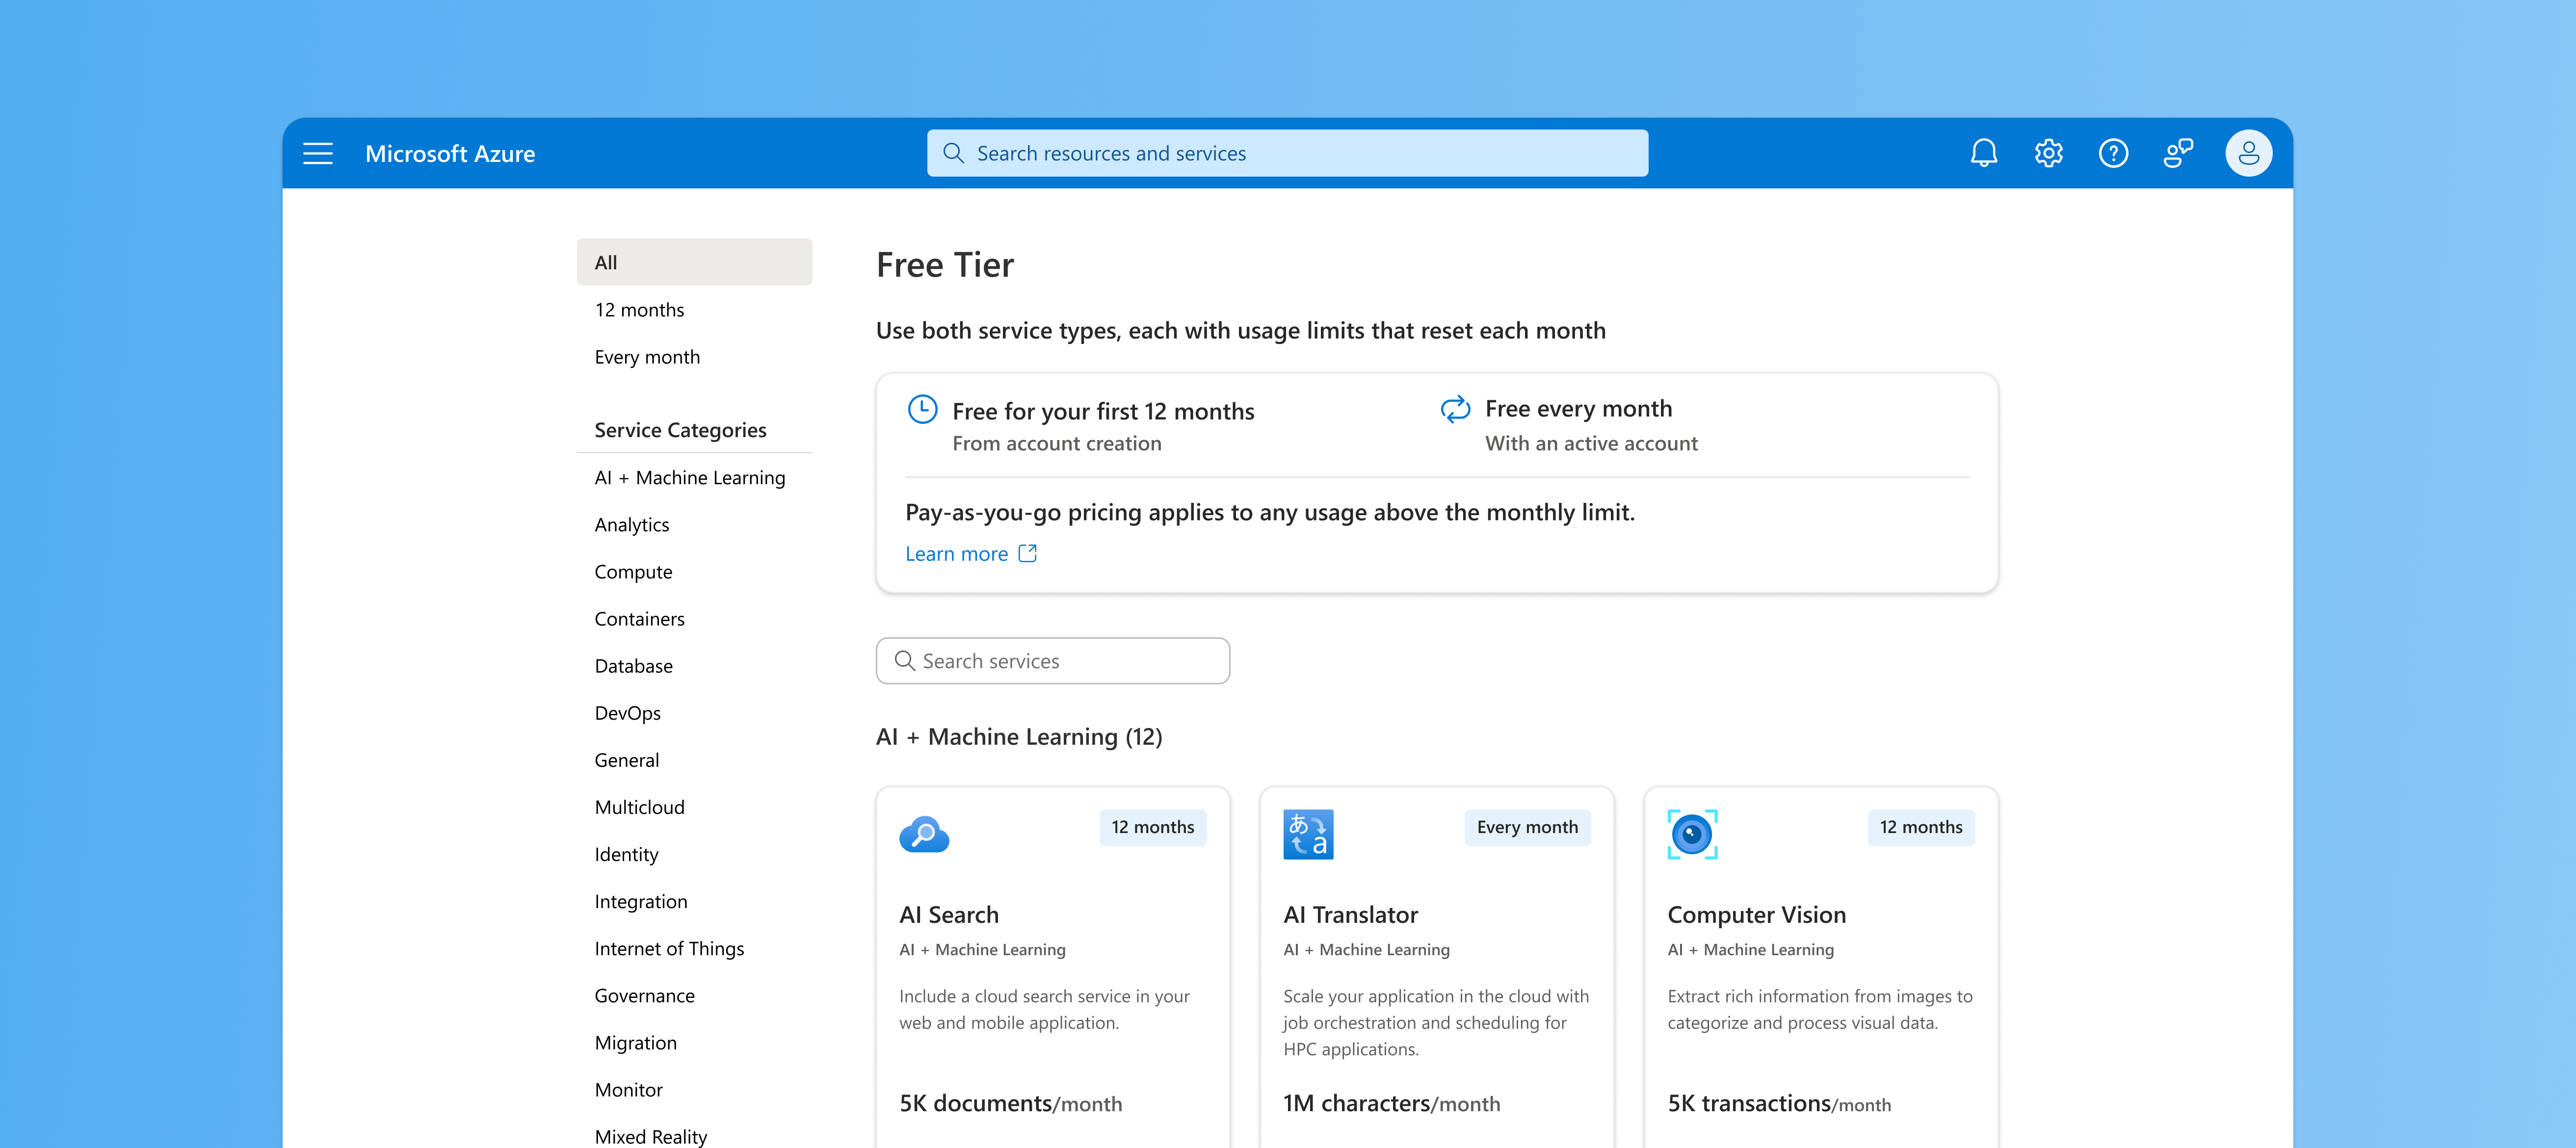Click the 5K documents/month text
The image size is (2576, 1148).
tap(1010, 1103)
